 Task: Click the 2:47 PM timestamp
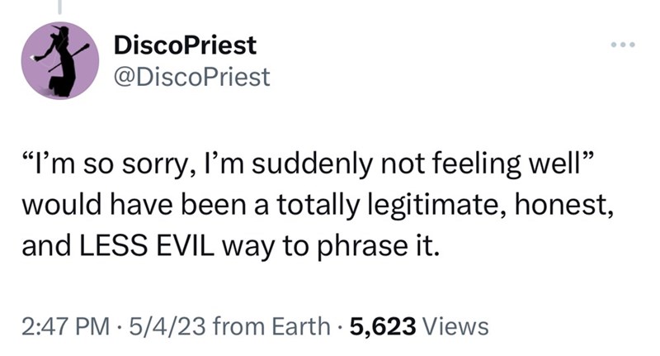point(65,326)
